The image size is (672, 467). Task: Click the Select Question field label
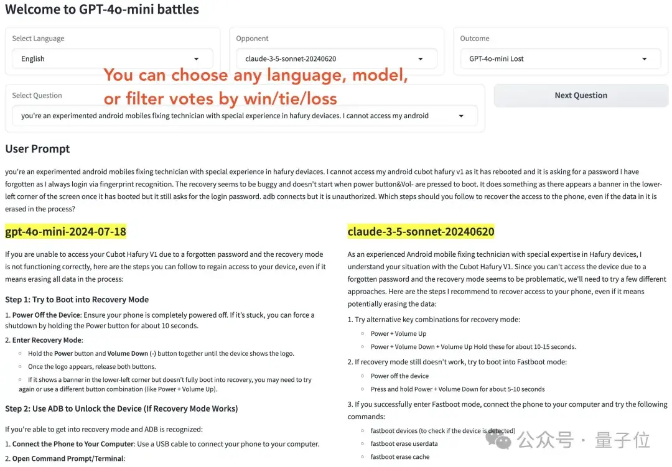click(37, 96)
